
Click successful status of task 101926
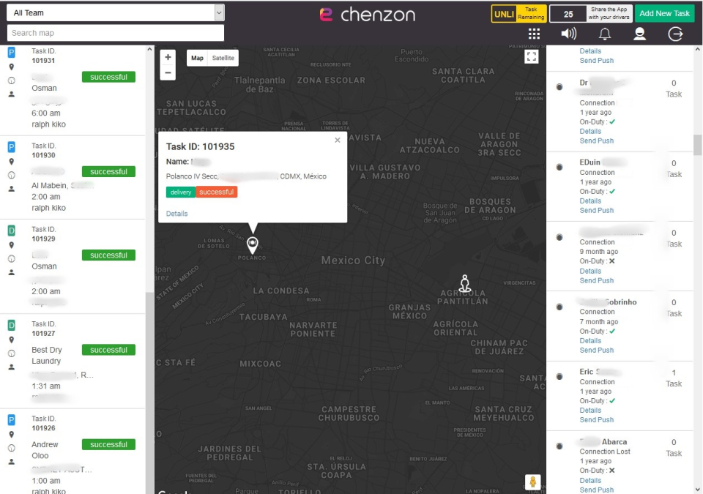108,444
